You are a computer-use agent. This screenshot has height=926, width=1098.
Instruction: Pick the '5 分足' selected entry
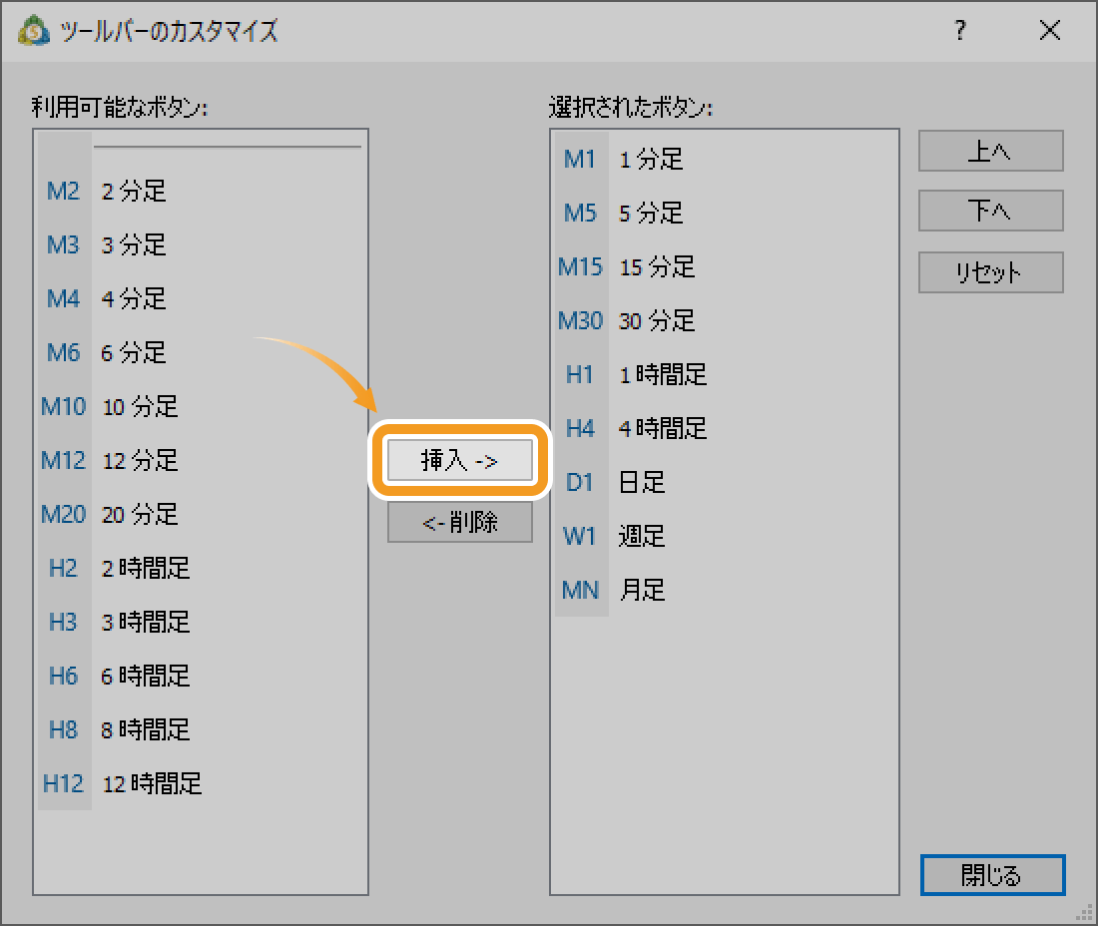click(x=651, y=214)
